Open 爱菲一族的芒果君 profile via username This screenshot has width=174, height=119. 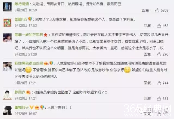click(29, 35)
